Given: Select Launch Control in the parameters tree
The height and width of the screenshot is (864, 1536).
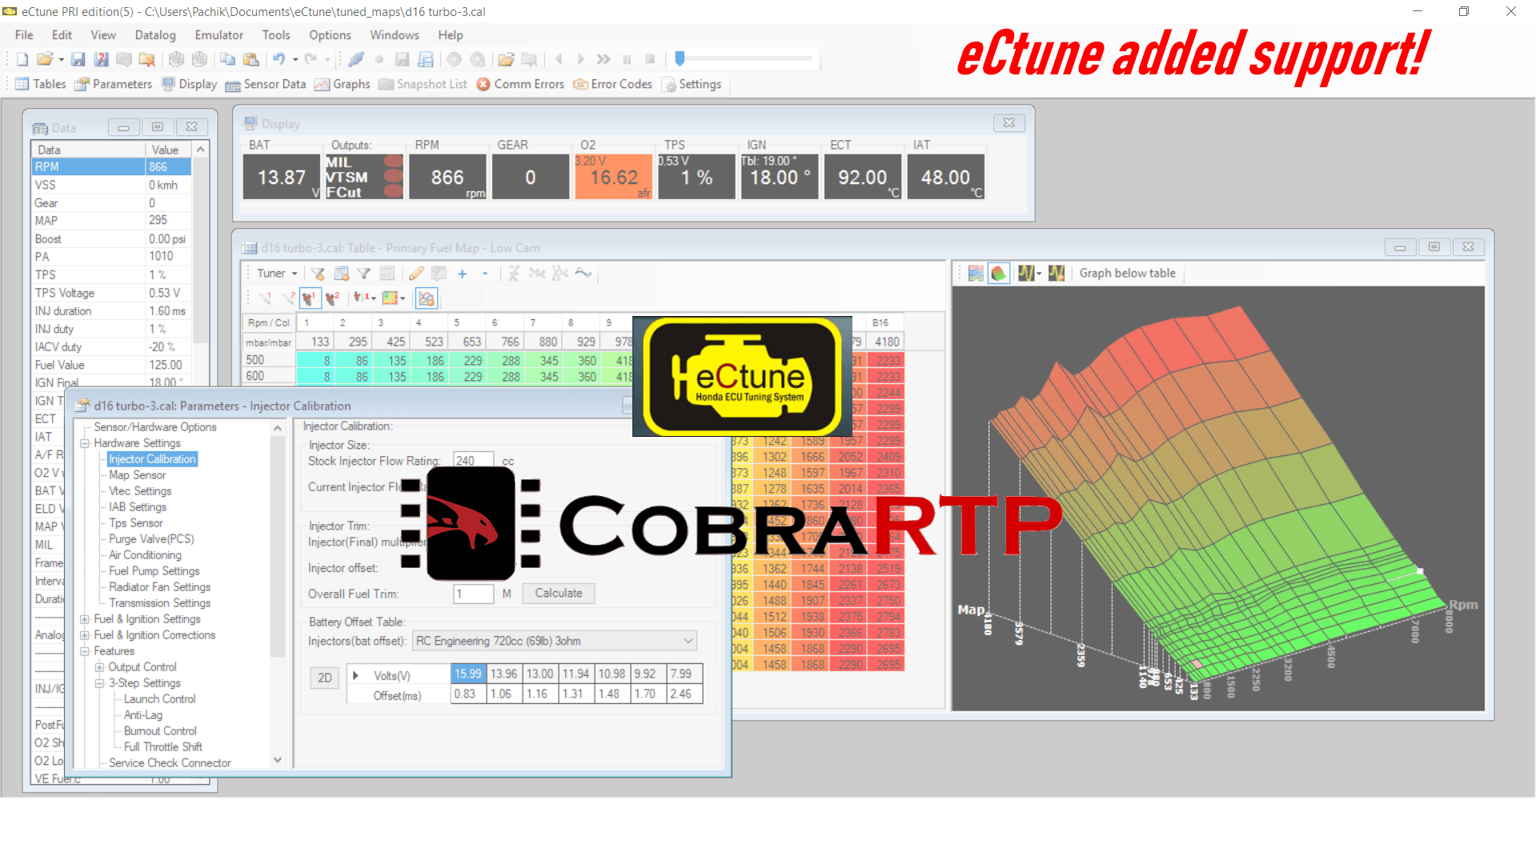Looking at the screenshot, I should (x=158, y=698).
